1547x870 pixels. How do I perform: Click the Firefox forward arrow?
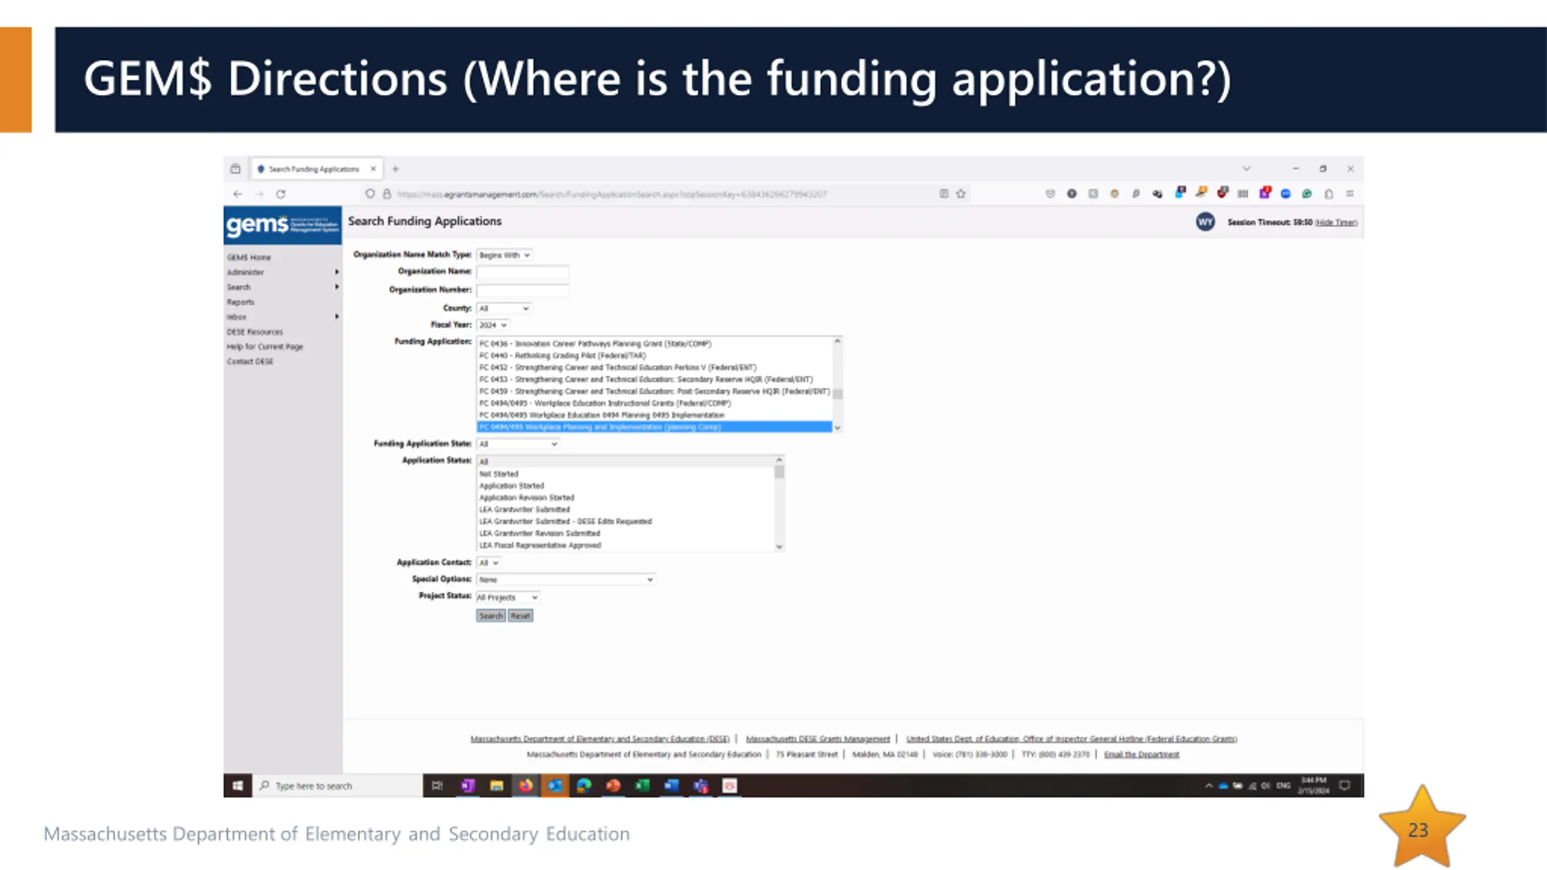coord(259,194)
